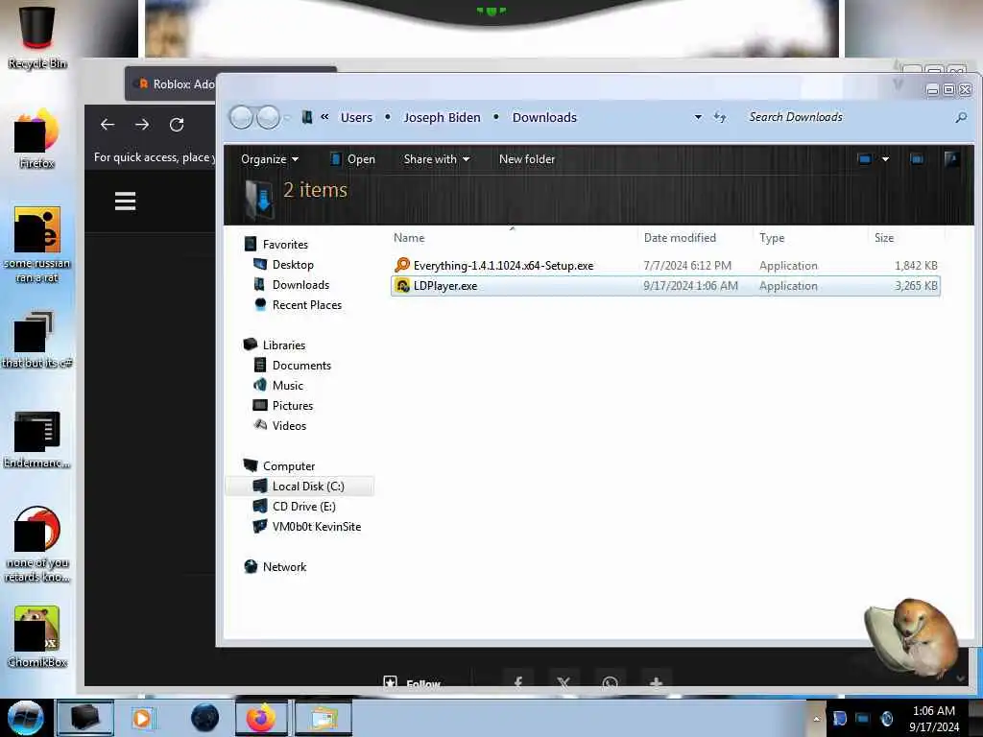Show the preview pane icon in Explorer toolbar
Screen dimensions: 983x737
pyautogui.click(x=917, y=159)
